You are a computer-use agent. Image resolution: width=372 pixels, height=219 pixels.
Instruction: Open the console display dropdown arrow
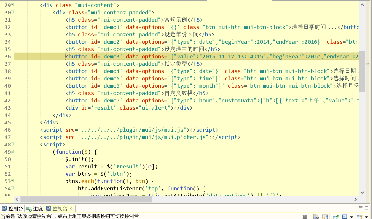pyautogui.click(x=352, y=217)
